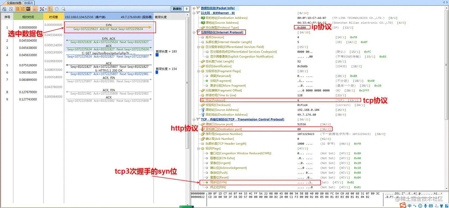Select the 协议类型[Protocol Type] row

point(222,28)
